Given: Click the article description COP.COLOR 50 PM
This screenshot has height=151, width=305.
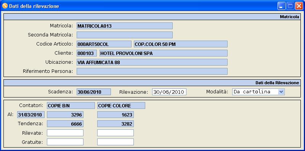Looking at the screenshot, I should tap(181, 44).
